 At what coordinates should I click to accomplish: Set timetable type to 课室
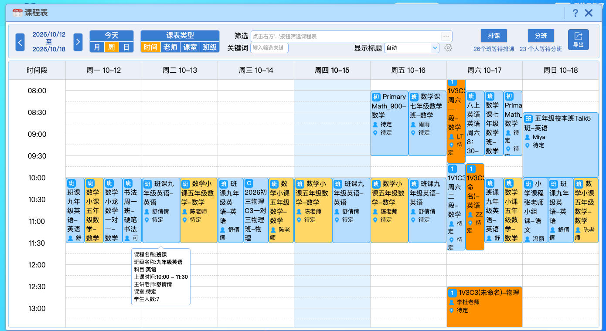(x=190, y=47)
